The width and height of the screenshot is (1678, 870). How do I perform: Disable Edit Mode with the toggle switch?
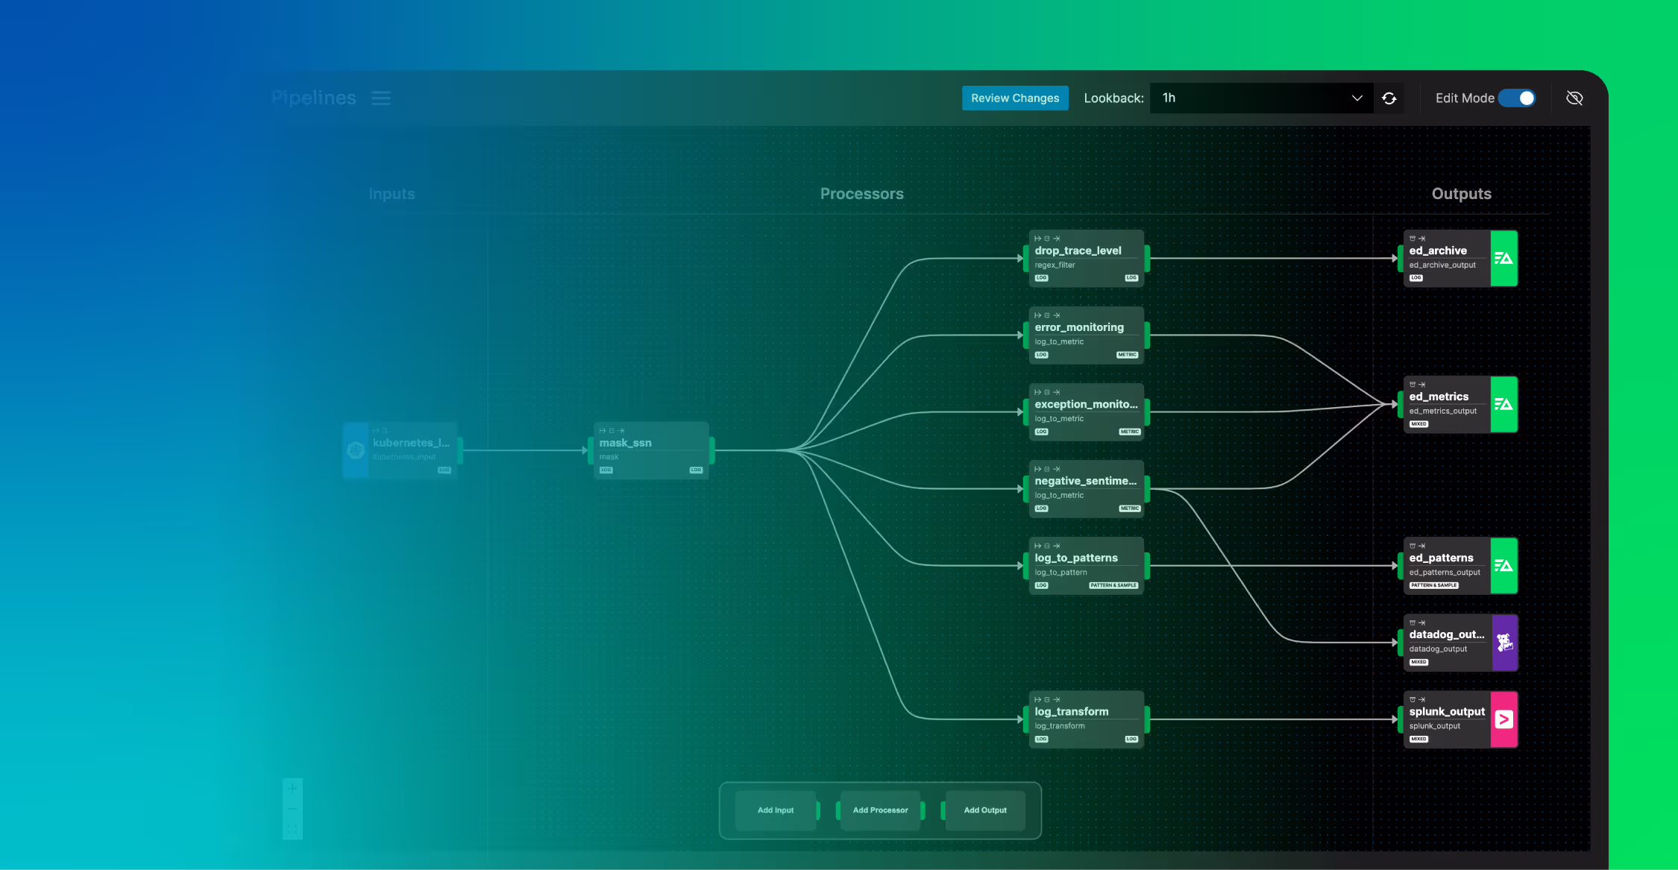[1516, 98]
